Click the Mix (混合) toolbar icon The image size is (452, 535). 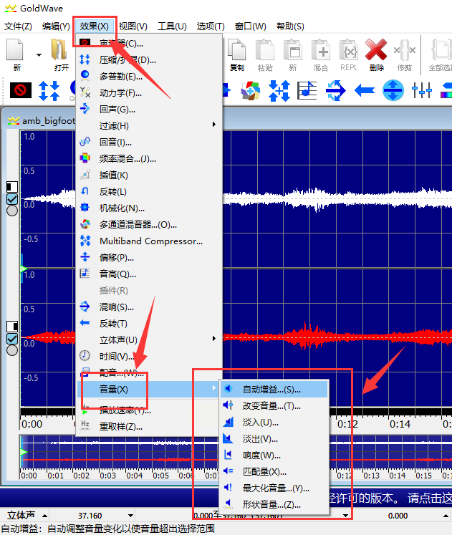click(321, 51)
